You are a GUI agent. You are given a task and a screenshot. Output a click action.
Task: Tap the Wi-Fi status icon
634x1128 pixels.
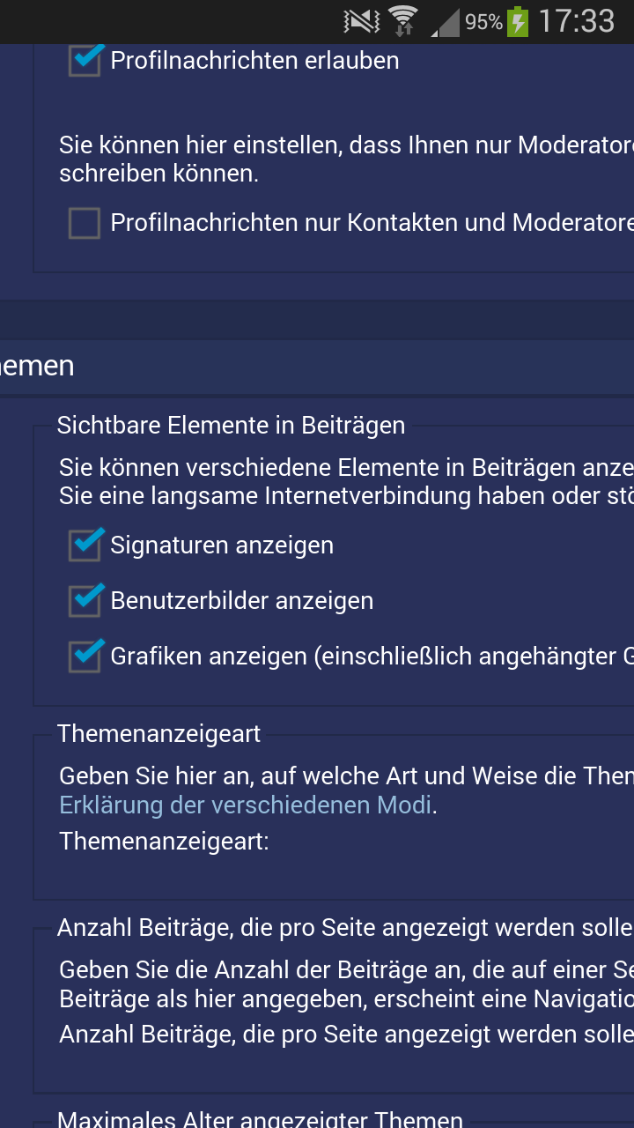click(x=404, y=21)
